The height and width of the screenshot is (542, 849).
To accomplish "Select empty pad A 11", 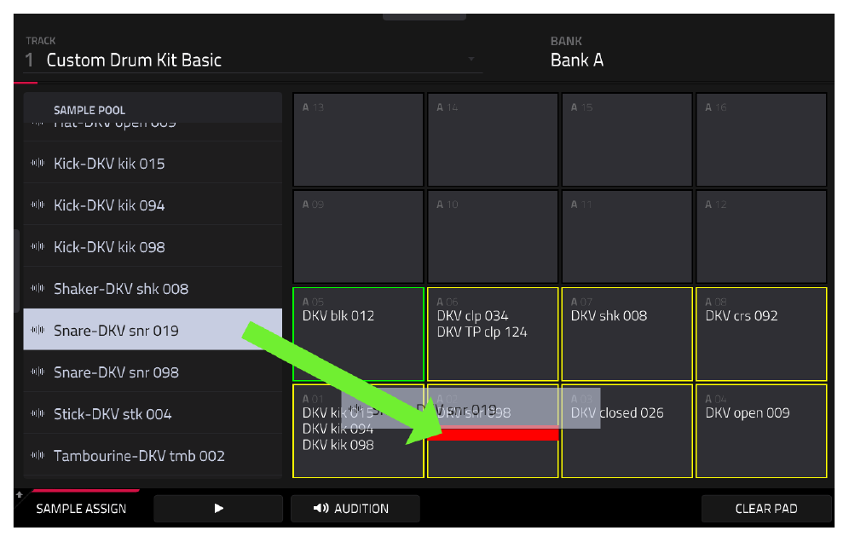I will (627, 237).
